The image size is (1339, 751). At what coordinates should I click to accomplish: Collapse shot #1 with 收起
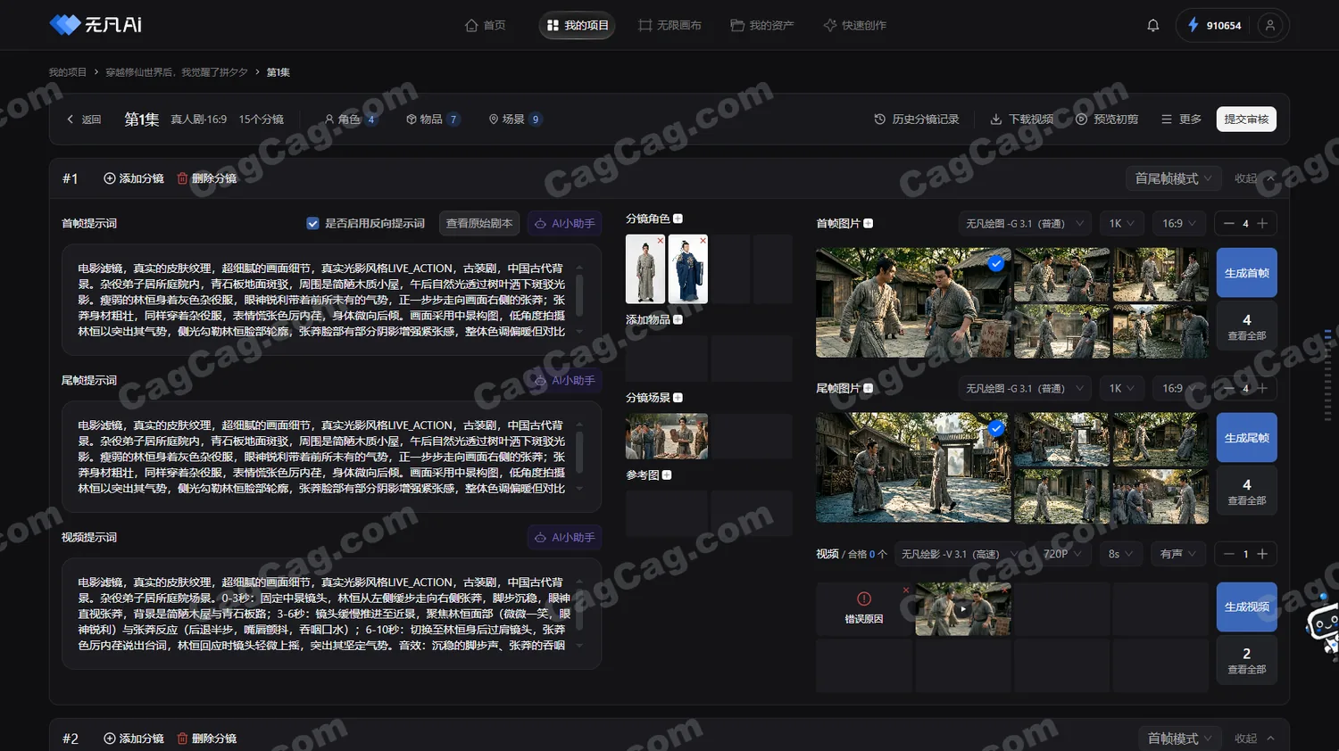click(x=1254, y=178)
